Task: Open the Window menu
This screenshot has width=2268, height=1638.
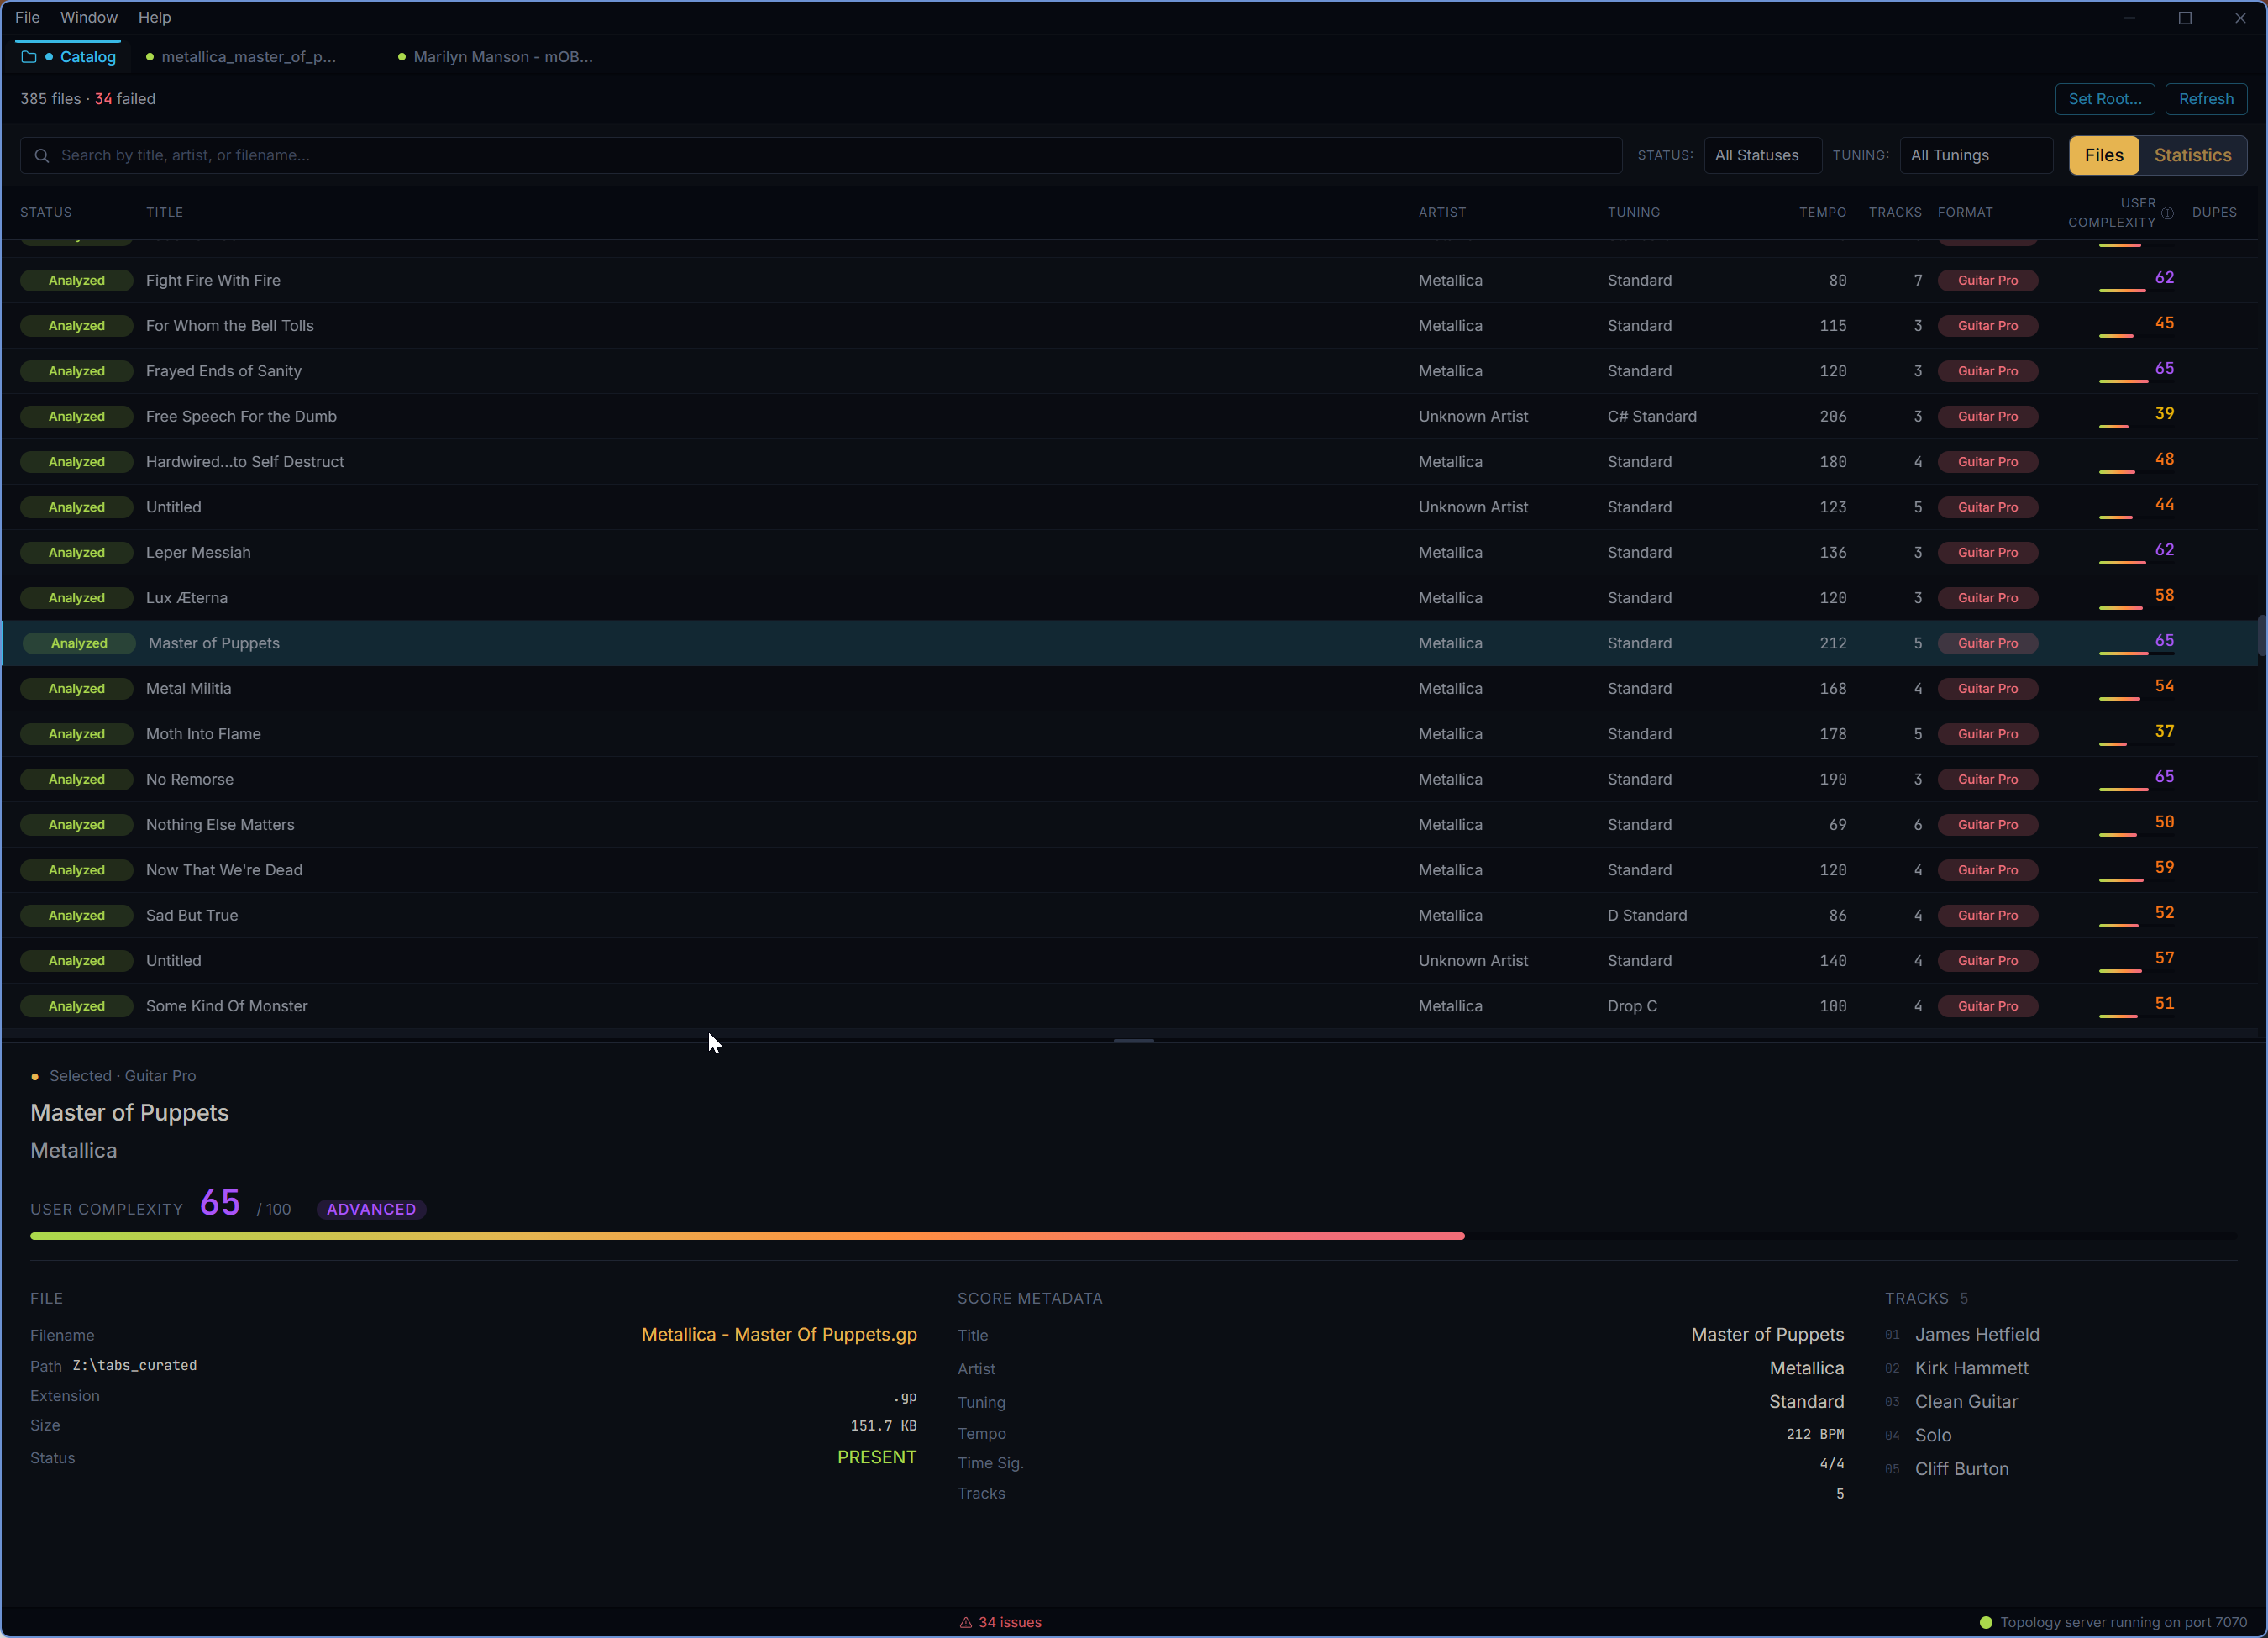Action: pyautogui.click(x=89, y=17)
